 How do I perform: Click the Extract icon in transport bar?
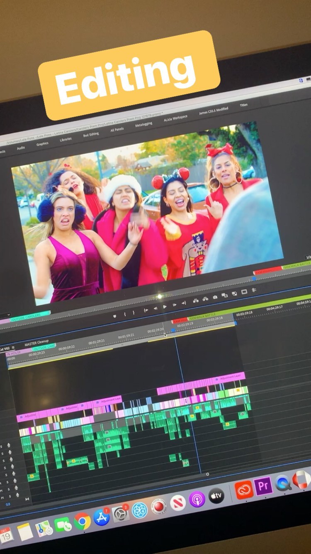tap(205, 299)
